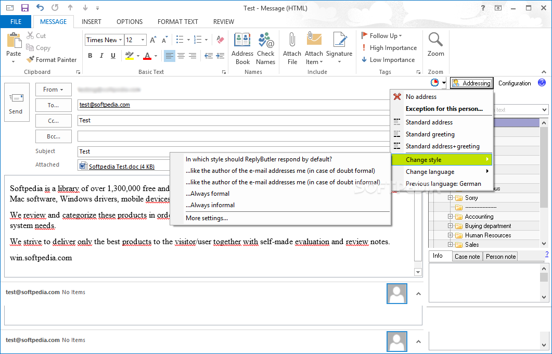Copy the selected text
552x354 pixels.
pyautogui.click(x=38, y=47)
